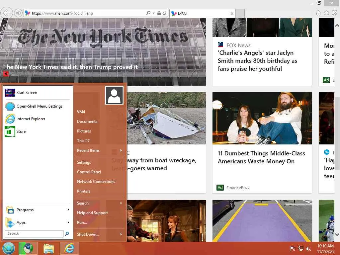The image size is (340, 255).
Task: Open the Run... dialog
Action: pos(100,222)
